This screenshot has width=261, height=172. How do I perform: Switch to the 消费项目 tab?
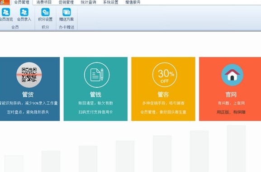(x=44, y=2)
